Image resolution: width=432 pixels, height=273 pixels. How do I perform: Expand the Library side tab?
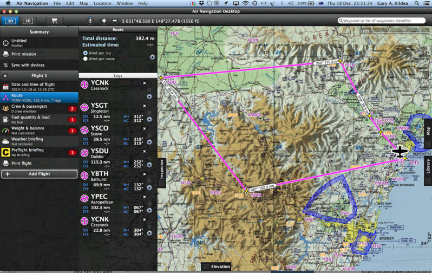[x=428, y=170]
